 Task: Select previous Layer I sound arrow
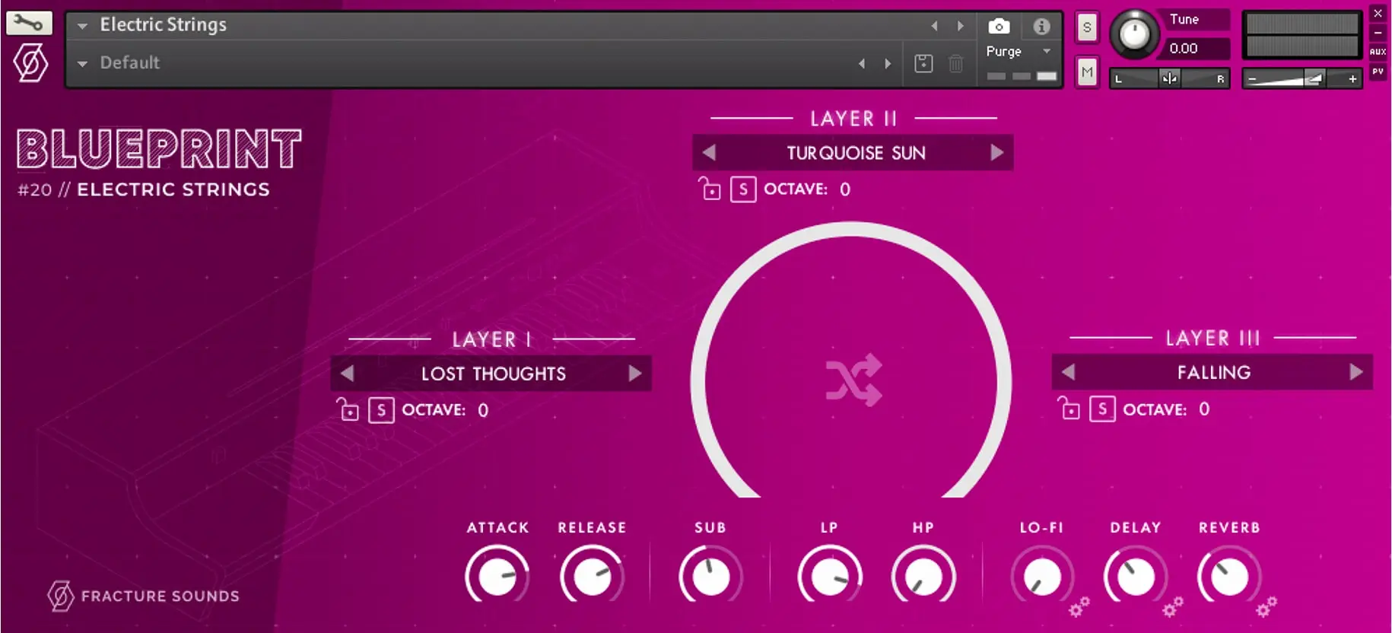pos(348,374)
